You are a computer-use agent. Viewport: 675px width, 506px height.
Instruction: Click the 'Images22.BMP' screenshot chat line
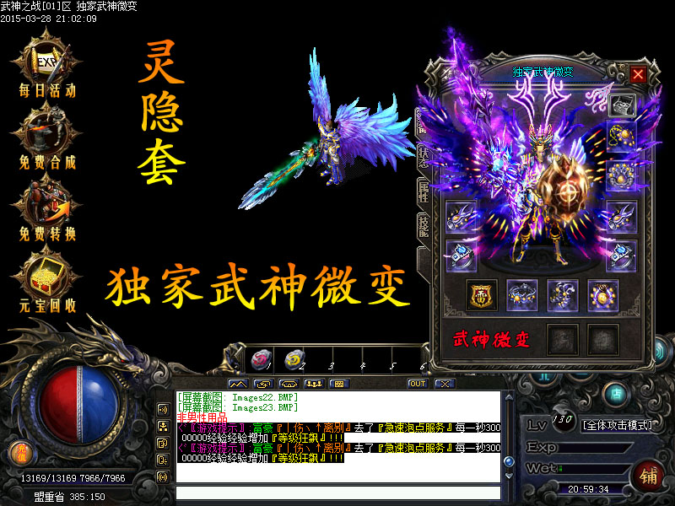(238, 397)
